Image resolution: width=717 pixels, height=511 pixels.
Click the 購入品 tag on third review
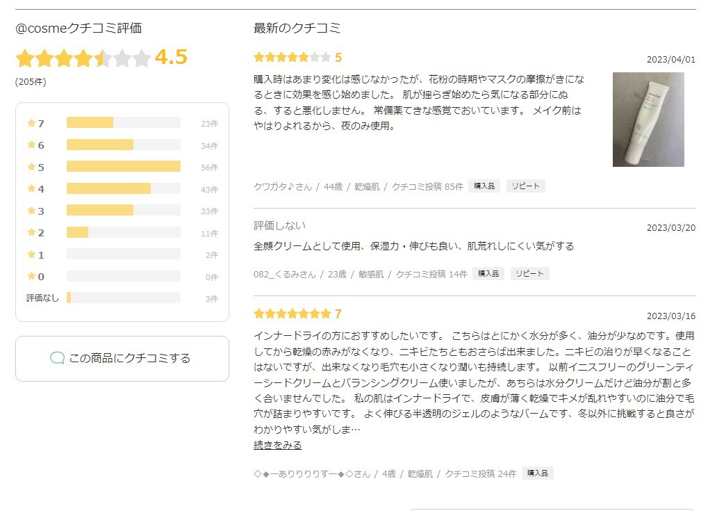click(537, 473)
